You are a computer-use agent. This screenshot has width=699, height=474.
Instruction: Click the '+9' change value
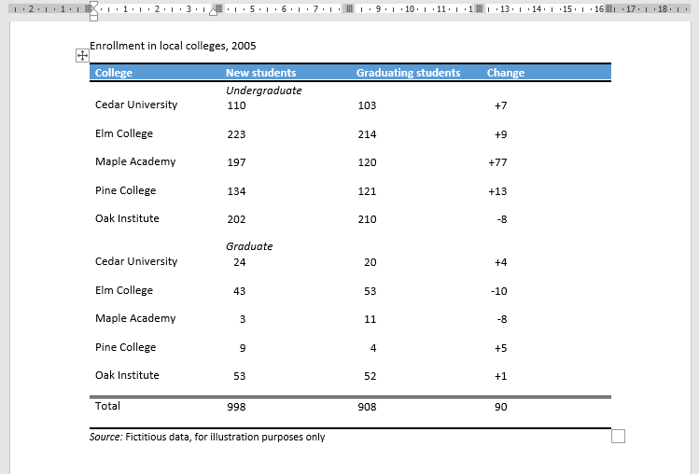(x=500, y=134)
